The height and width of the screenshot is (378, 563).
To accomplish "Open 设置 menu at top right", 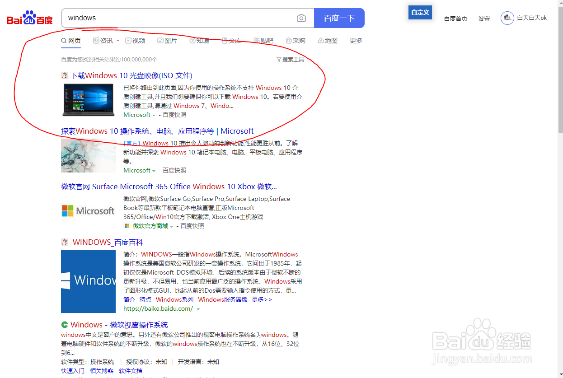I will click(484, 19).
